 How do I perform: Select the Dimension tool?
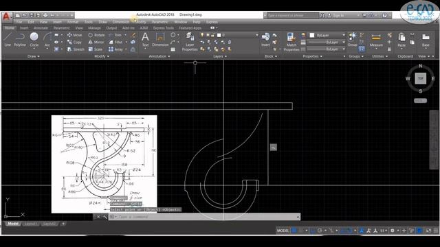[x=160, y=40]
